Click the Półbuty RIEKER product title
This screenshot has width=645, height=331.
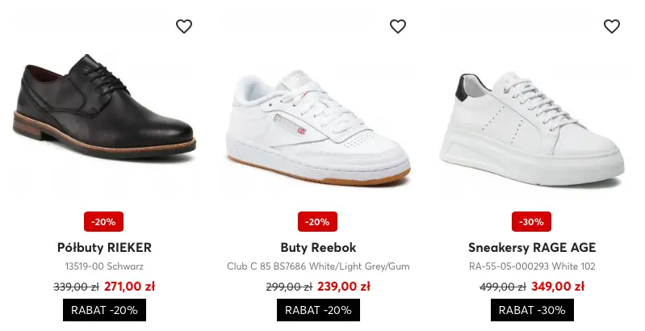click(104, 247)
